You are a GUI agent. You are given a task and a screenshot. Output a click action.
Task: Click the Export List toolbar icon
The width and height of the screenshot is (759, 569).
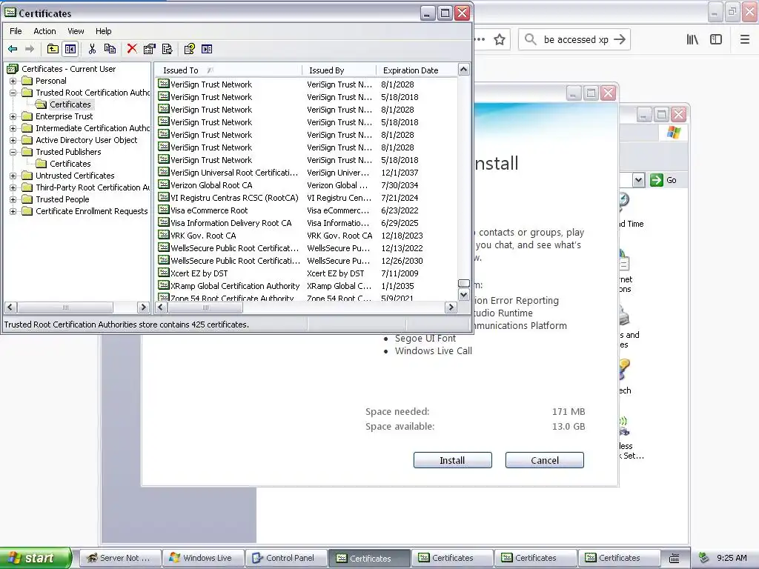(x=168, y=49)
